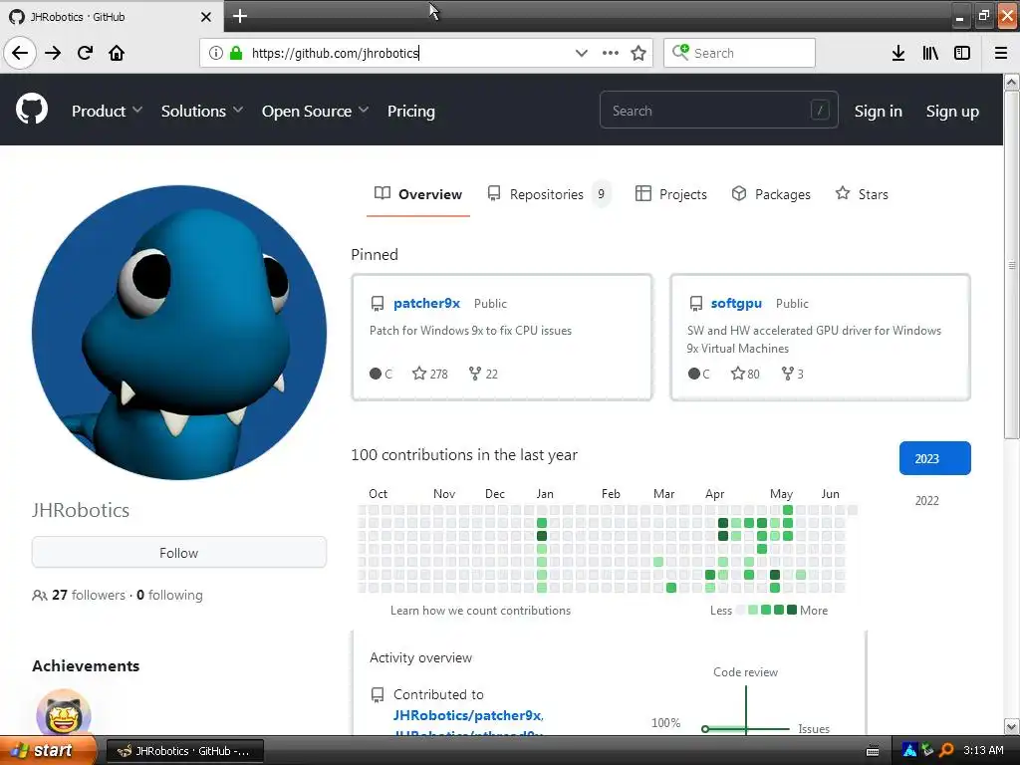The width and height of the screenshot is (1020, 765).
Task: Click the URL address bar text
Action: coord(335,53)
